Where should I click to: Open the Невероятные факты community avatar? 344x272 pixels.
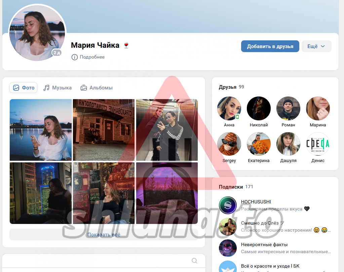tap(228, 248)
